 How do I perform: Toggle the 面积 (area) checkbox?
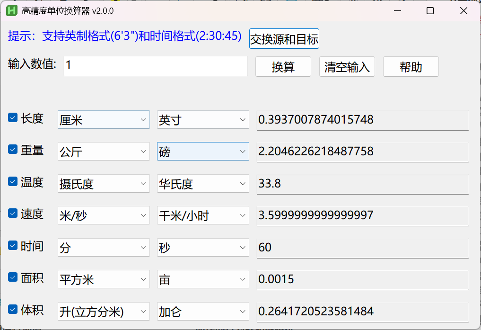[x=13, y=278]
